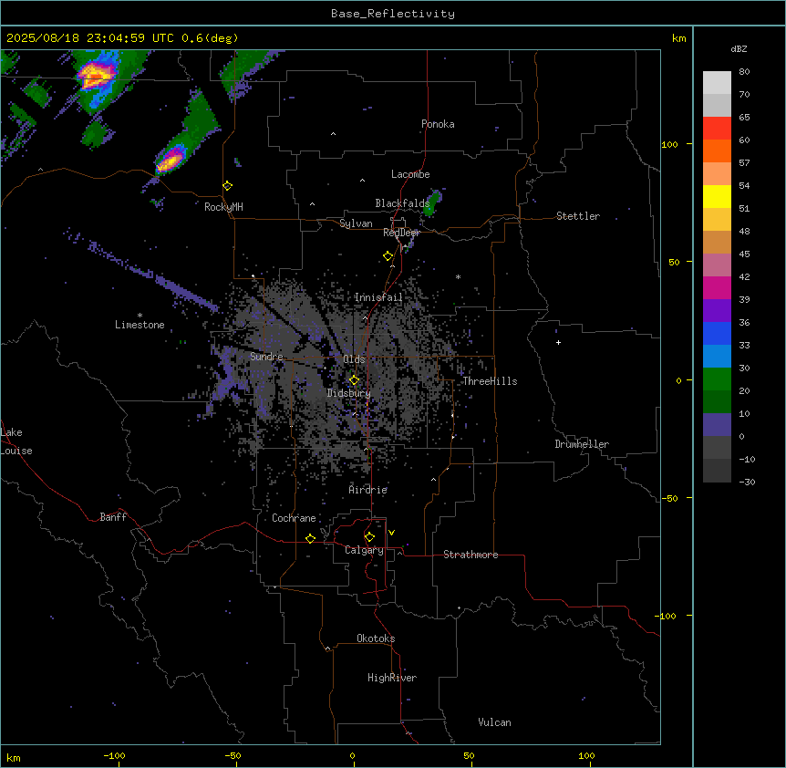Image resolution: width=786 pixels, height=768 pixels.
Task: Click the Airdrie city label
Action: tap(368, 490)
